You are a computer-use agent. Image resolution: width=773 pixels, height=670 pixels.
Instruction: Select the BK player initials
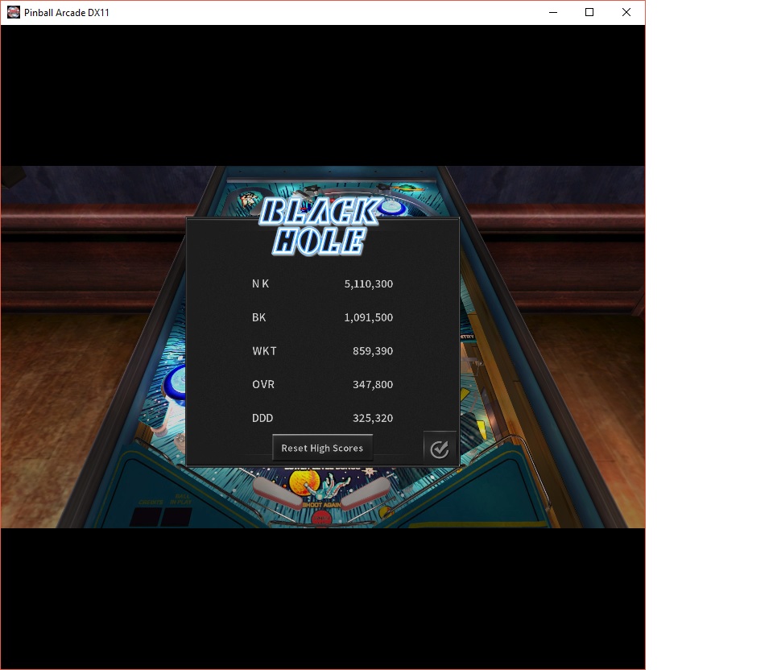coord(258,318)
